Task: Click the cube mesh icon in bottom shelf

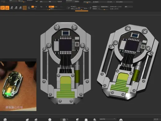Action: (64, 120)
